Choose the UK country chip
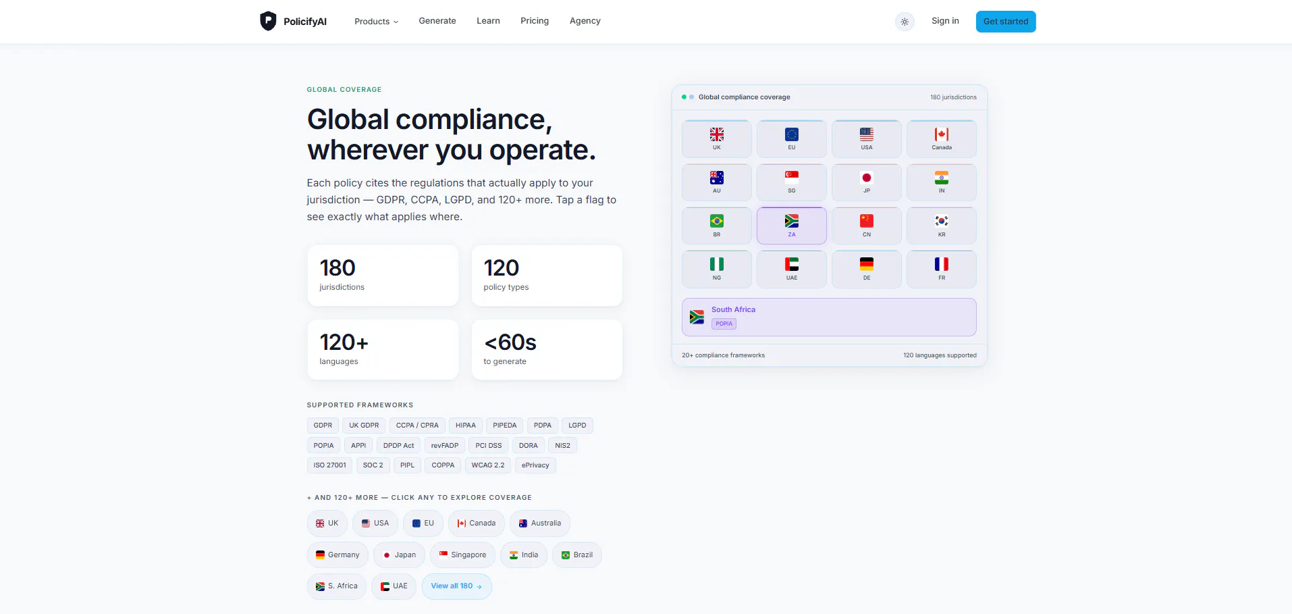Image resolution: width=1292 pixels, height=614 pixels. pos(327,523)
